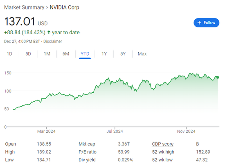Screen dimensions: 225x167
Task: Click the Jul 2024 axis marker
Action: [x=115, y=131]
